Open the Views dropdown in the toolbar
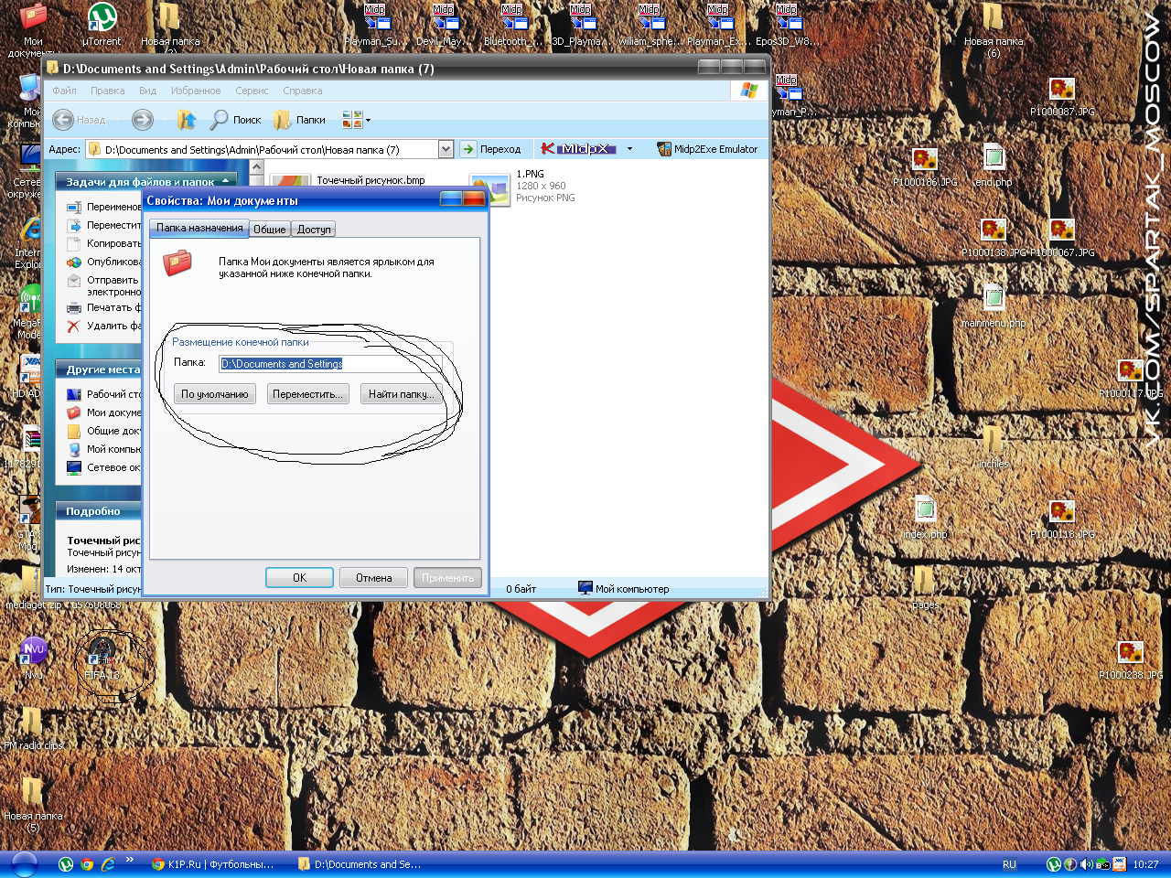Image resolution: width=1171 pixels, height=878 pixels. tap(356, 120)
